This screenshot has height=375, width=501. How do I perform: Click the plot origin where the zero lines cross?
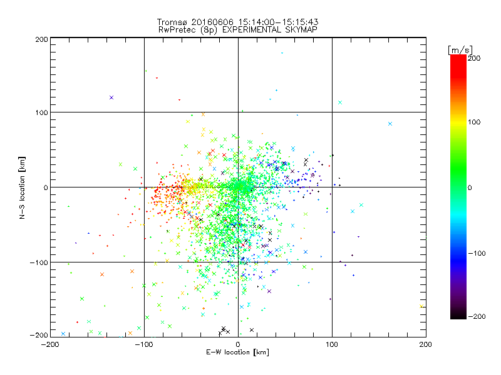coord(238,187)
